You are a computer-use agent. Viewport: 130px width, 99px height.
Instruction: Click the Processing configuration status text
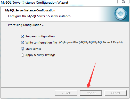26,25
